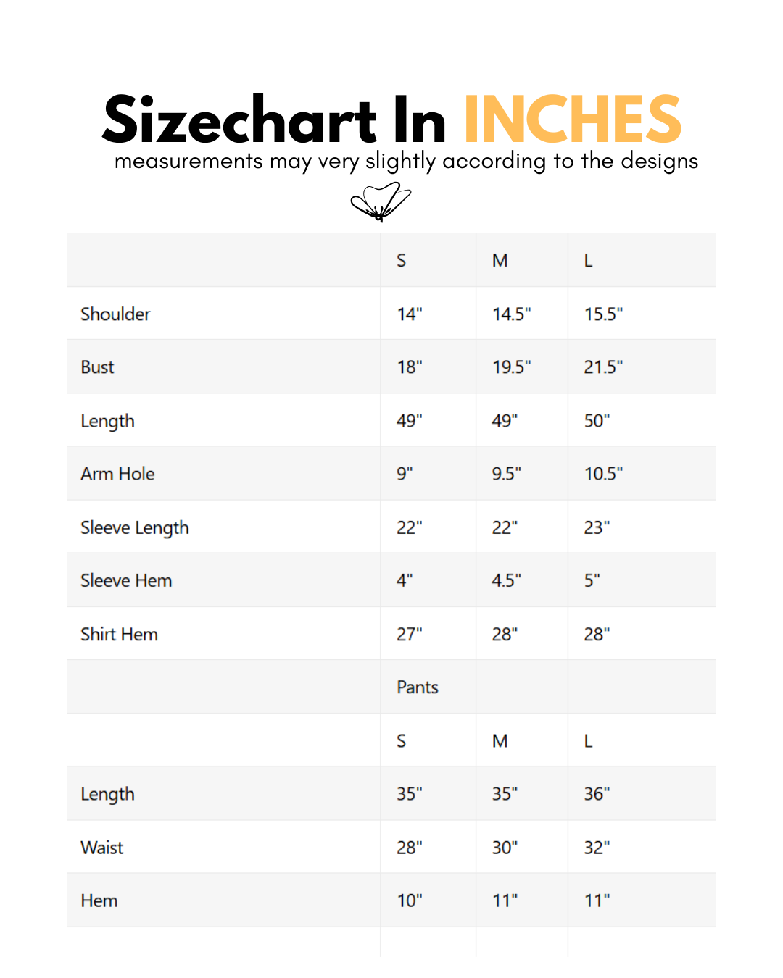This screenshot has width=783, height=978.
Task: Click the orange "INCHES" heading word
Action: (572, 120)
